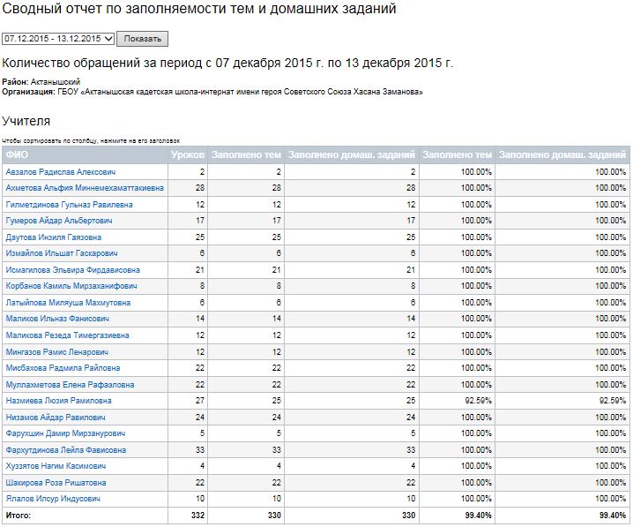Screen dimensions: 633x527
Task: Sort table by ФИО column header
Action: pos(17,155)
